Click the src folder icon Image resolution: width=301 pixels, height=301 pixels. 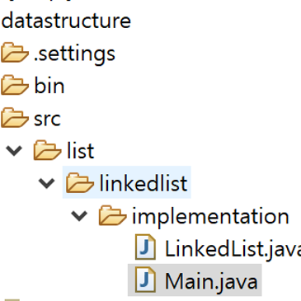pos(15,118)
